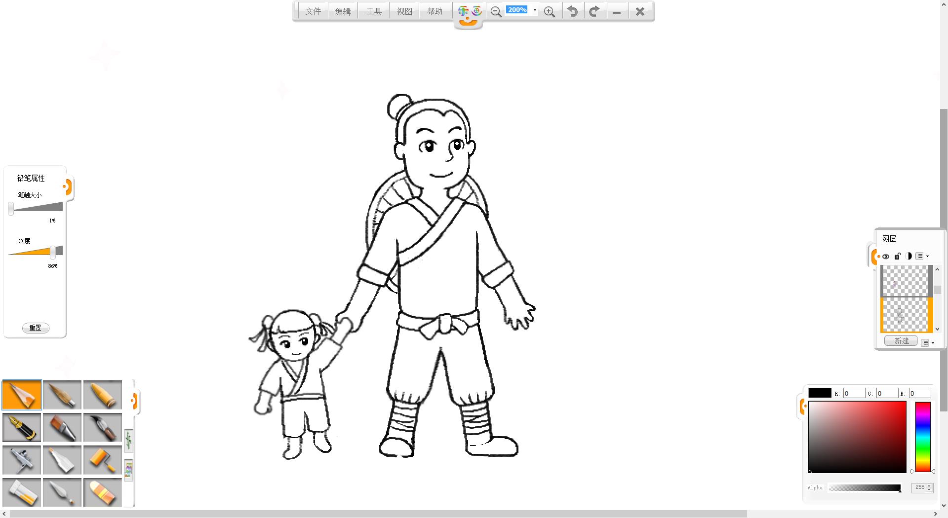Open the 文件 menu
The image size is (948, 518).
(313, 11)
